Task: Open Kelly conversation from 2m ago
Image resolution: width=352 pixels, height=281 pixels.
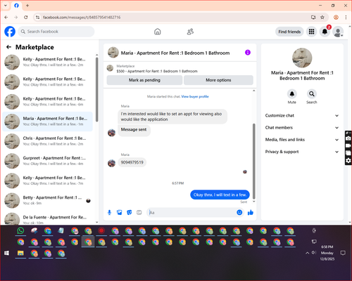Action: [48, 62]
